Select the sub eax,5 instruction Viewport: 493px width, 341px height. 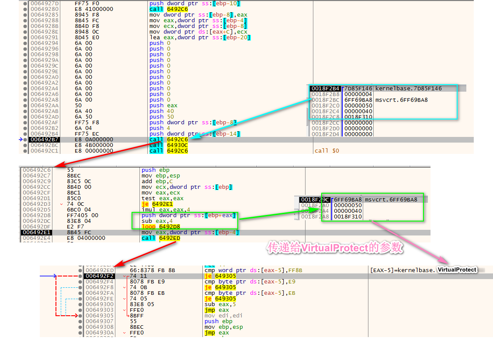[x=220, y=304]
